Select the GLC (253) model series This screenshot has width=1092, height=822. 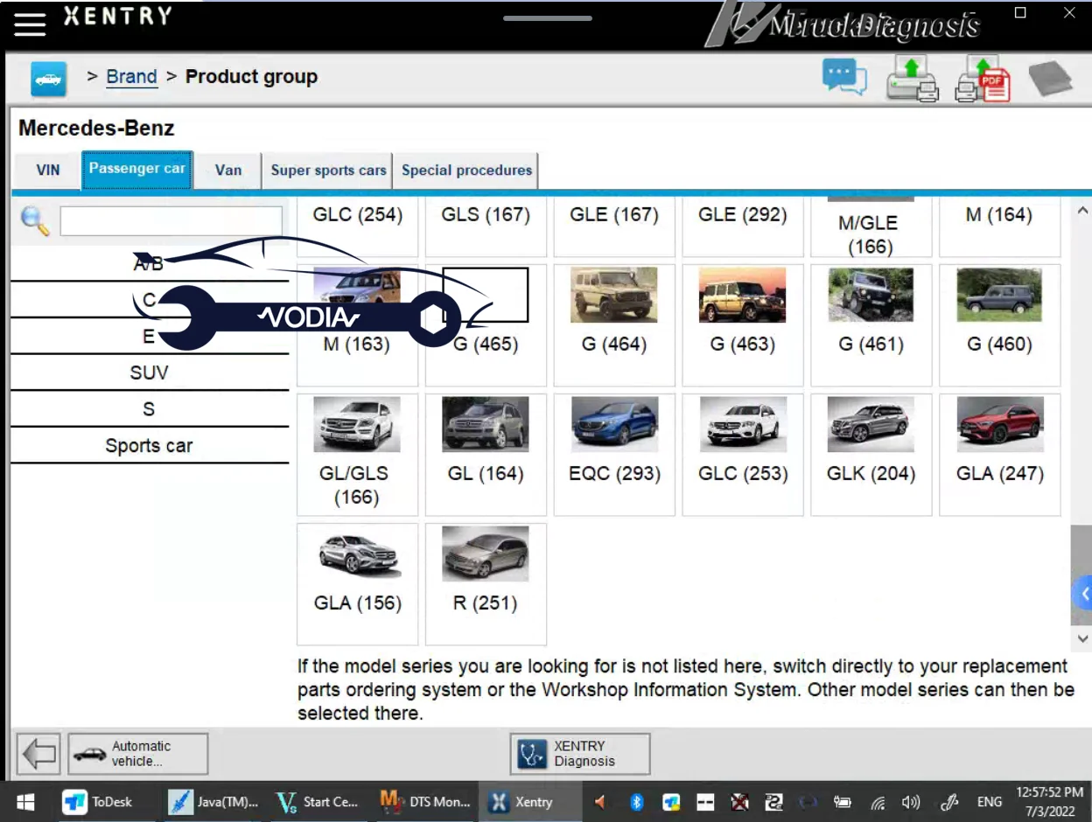click(743, 455)
